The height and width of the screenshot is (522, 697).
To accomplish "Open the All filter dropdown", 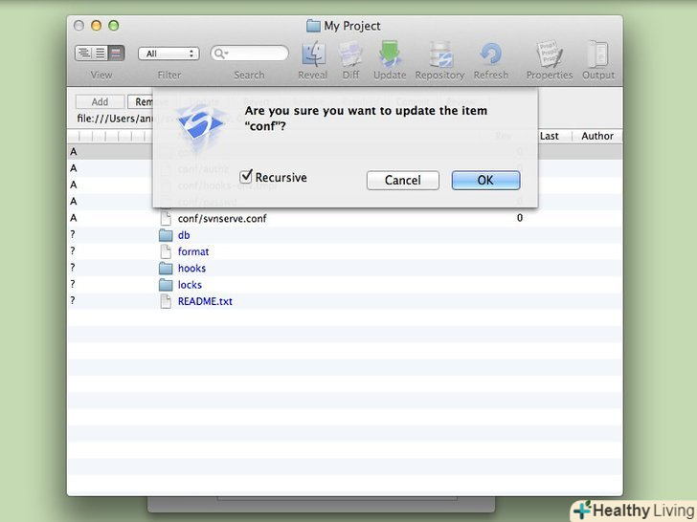I will pos(169,54).
